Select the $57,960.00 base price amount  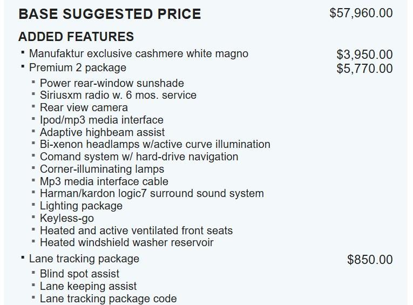[x=361, y=13]
